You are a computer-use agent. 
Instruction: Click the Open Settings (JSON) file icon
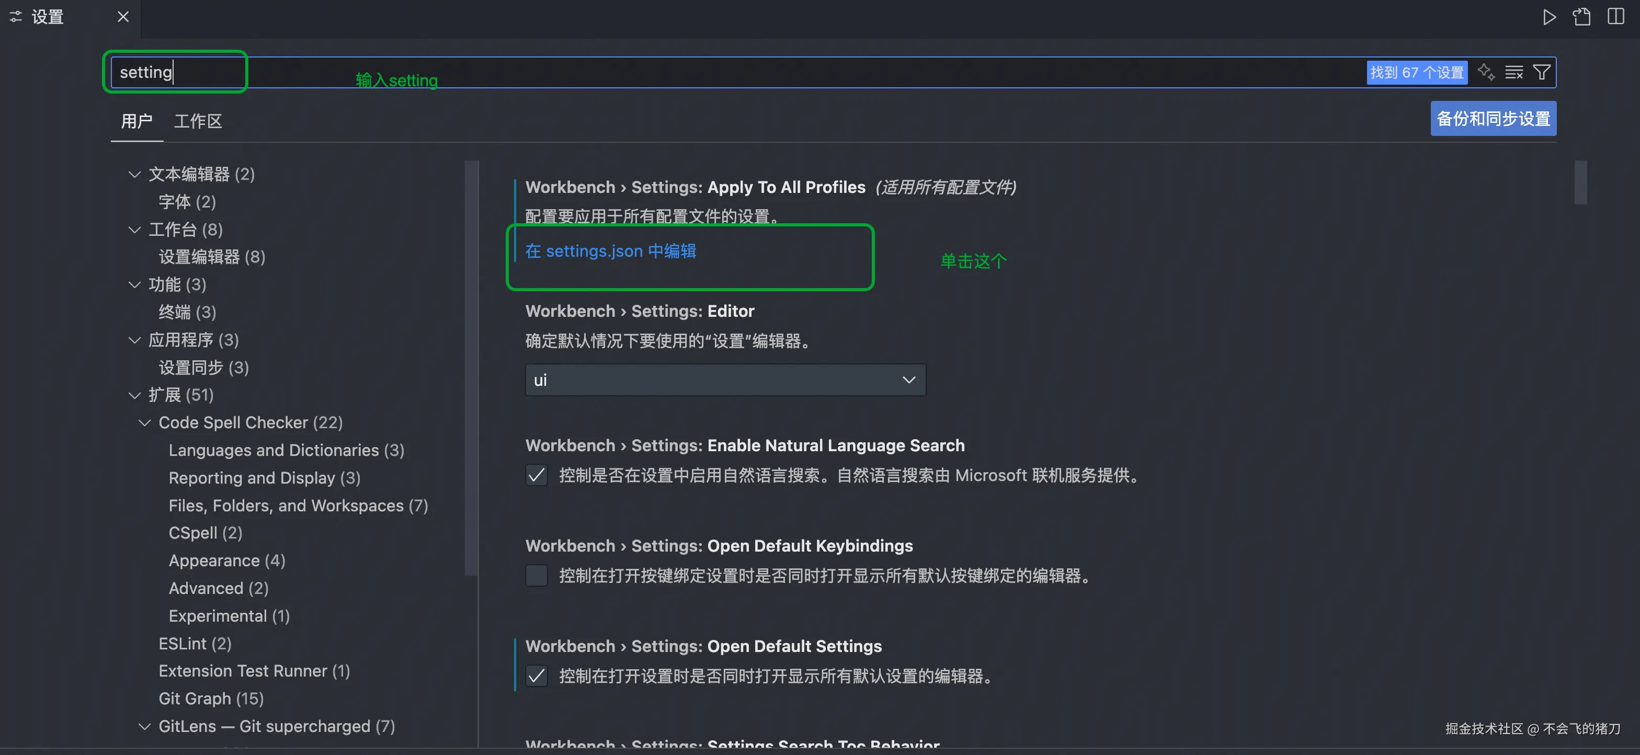1582,17
